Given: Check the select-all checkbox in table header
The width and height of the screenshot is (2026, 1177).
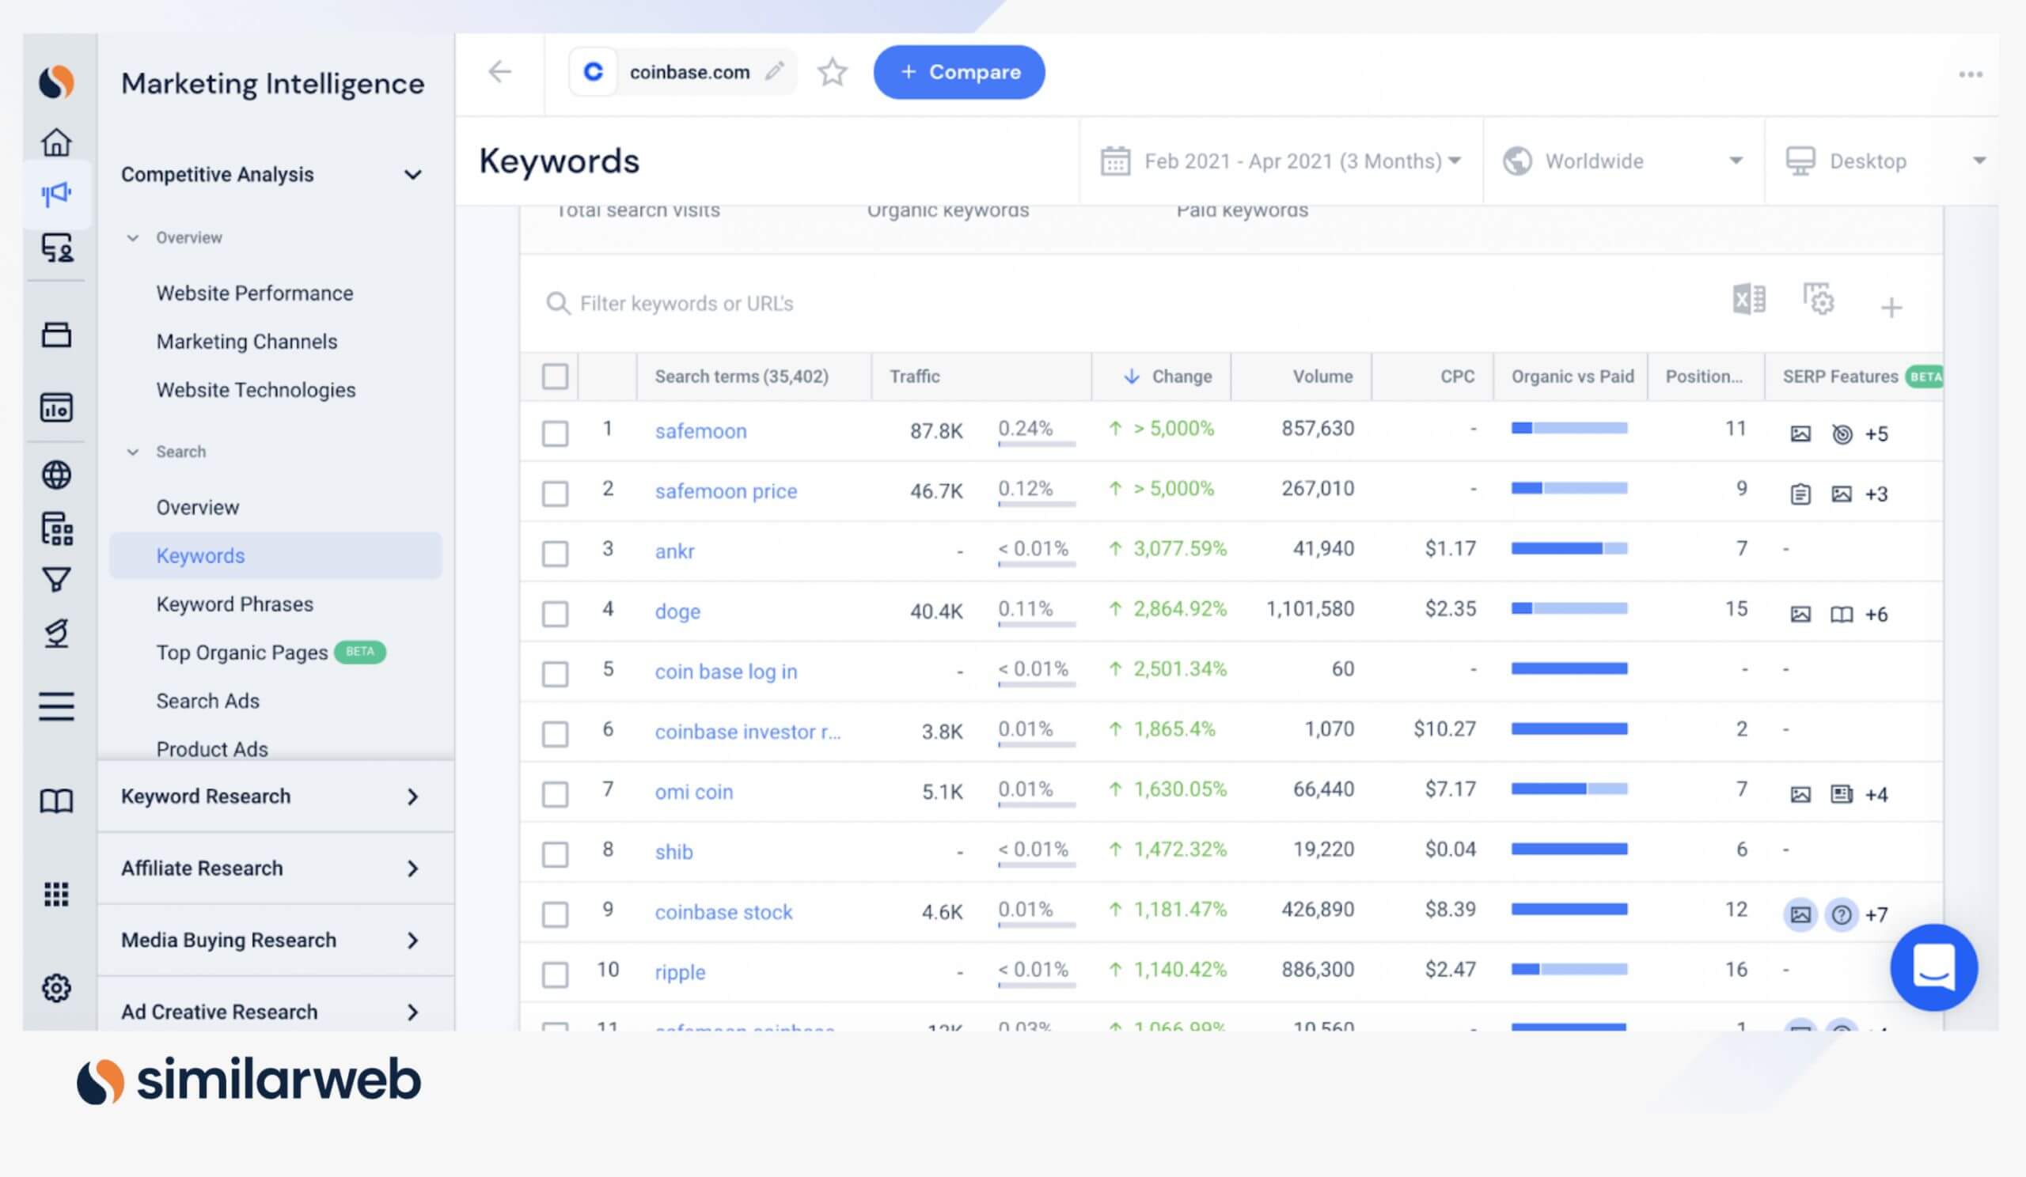Looking at the screenshot, I should 555,375.
